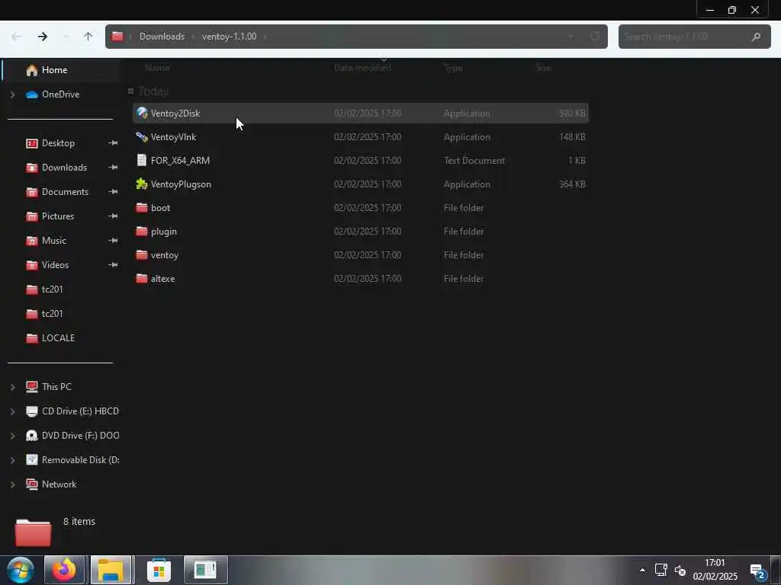781x585 pixels.
Task: Click the folder icon in address bar
Action: [x=117, y=37]
